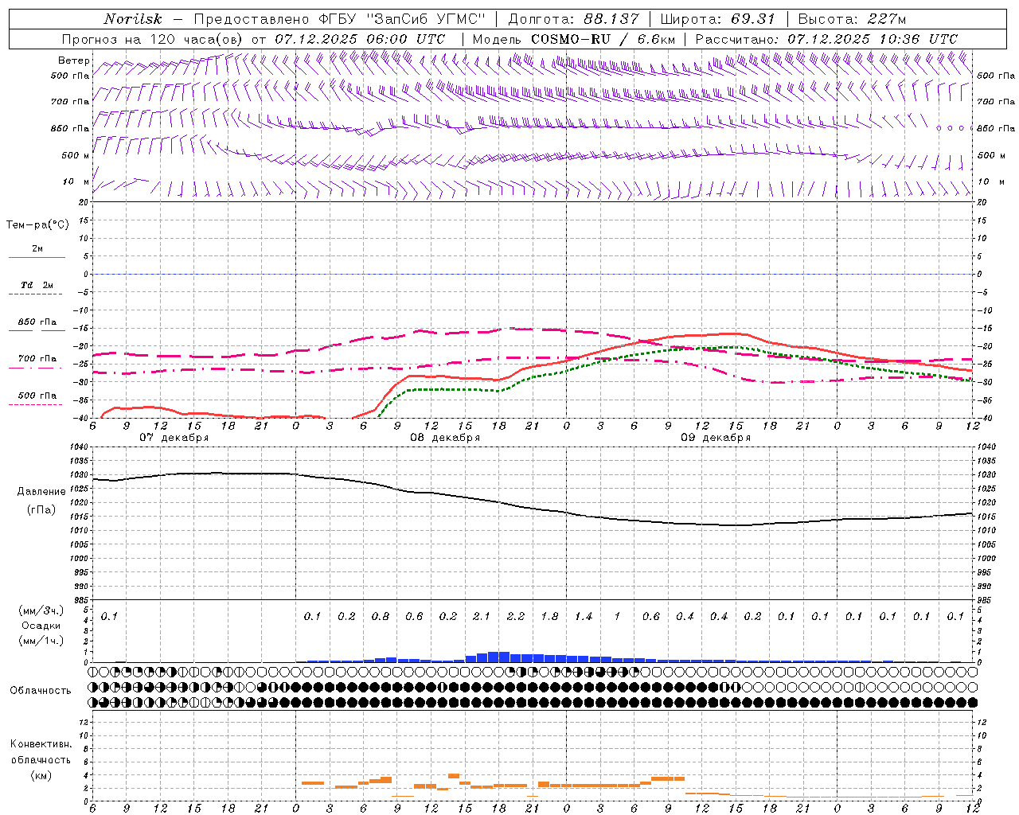Select the provider text ФГБУ "ЗапСиб УГМС"

[403, 19]
